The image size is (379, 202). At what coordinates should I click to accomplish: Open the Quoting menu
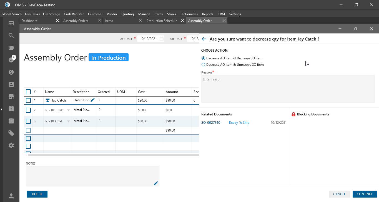[x=127, y=14]
